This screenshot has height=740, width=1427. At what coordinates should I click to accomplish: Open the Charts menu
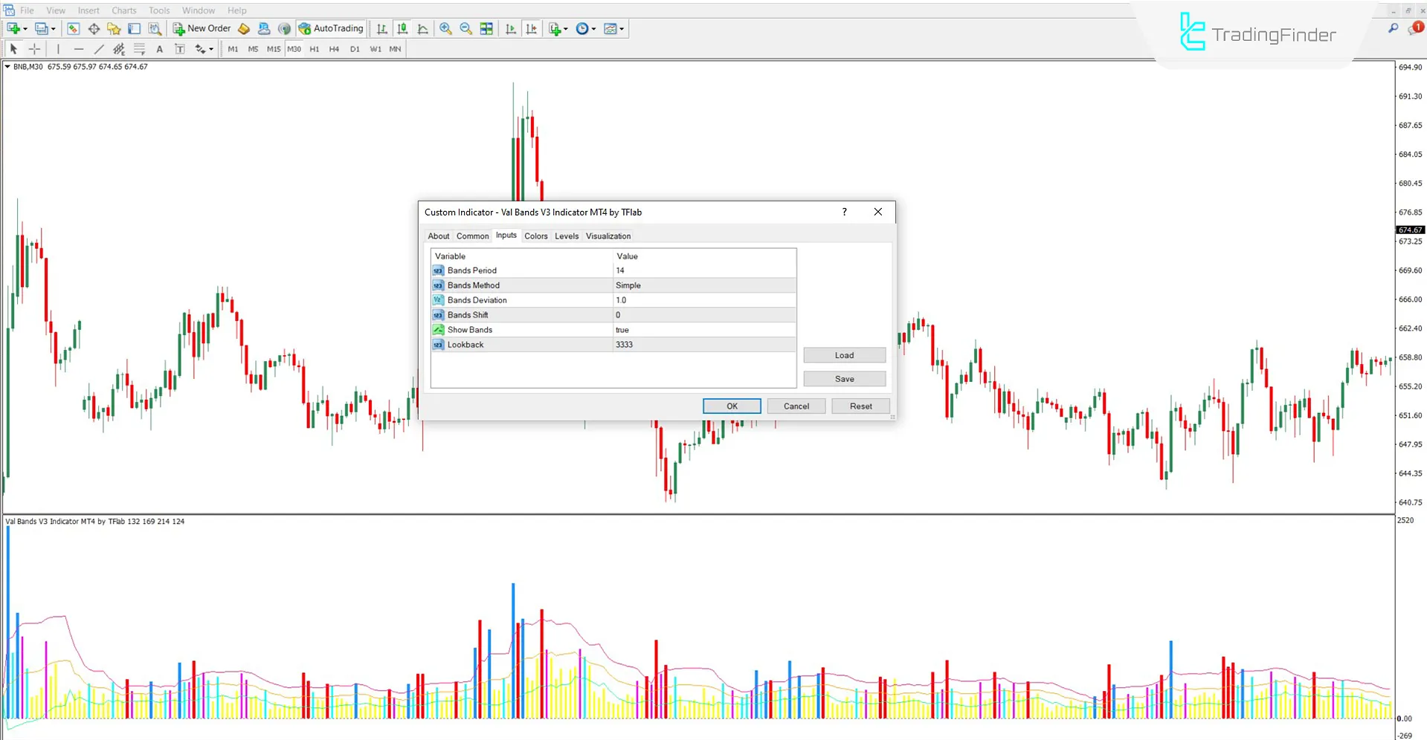123,10
